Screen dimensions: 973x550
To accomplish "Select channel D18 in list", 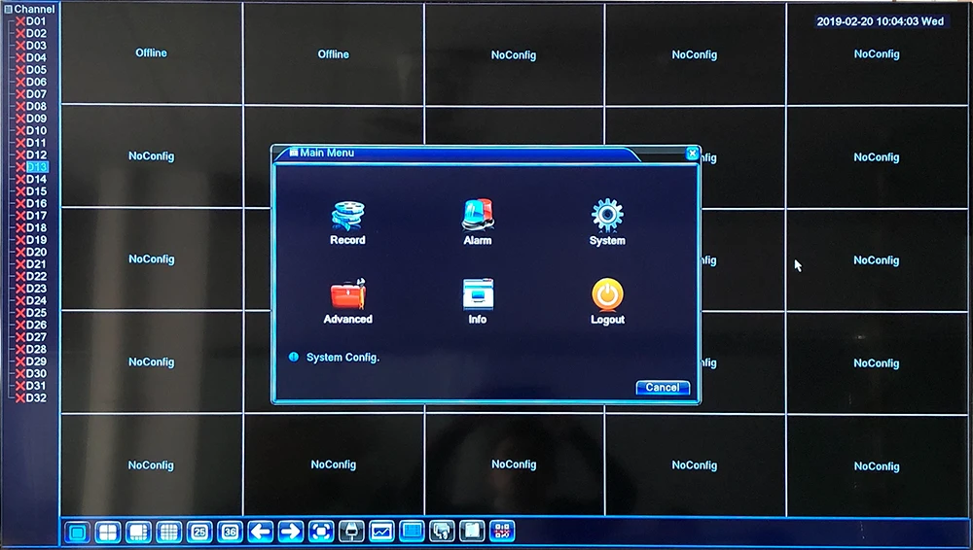I will (36, 227).
